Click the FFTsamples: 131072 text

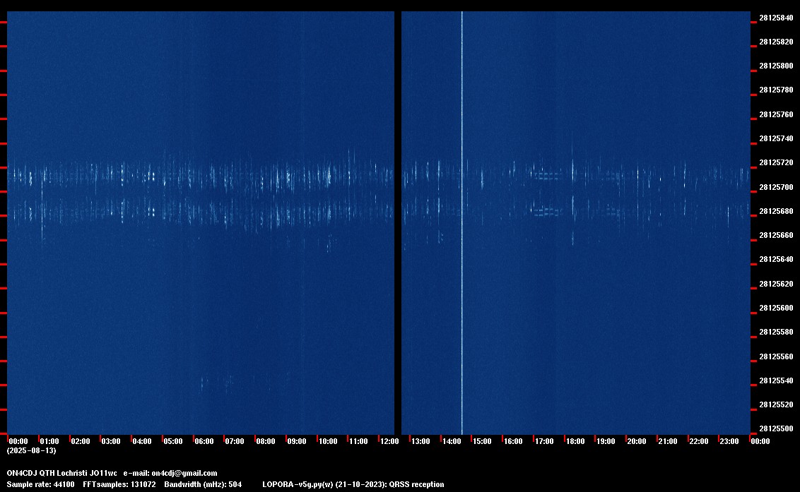(119, 484)
